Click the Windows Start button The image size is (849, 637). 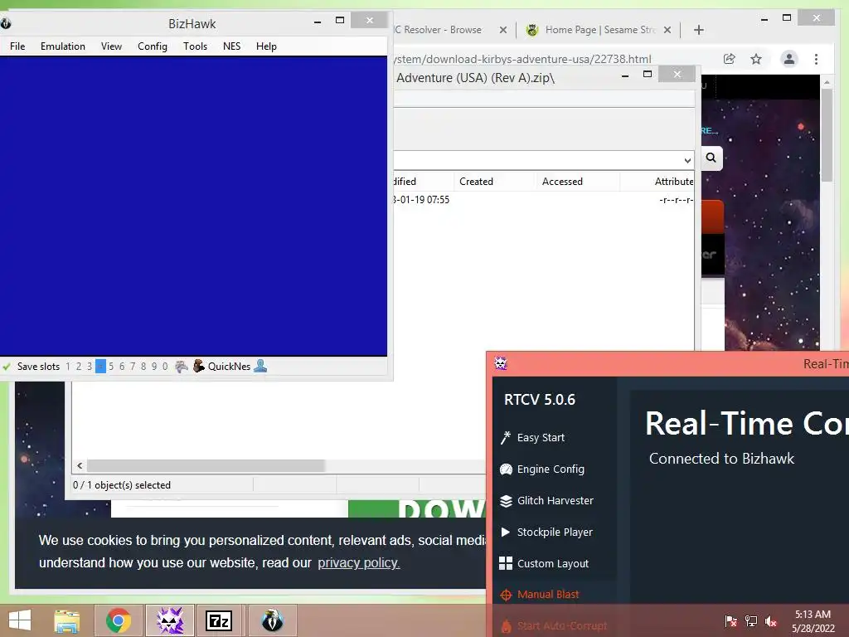tap(20, 620)
